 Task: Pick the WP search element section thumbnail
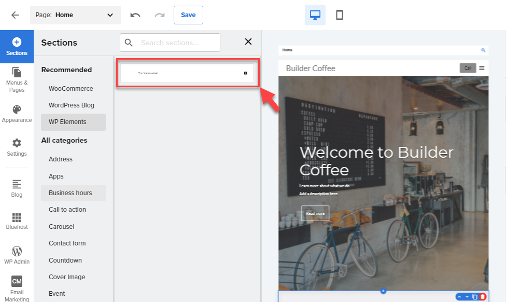point(187,73)
